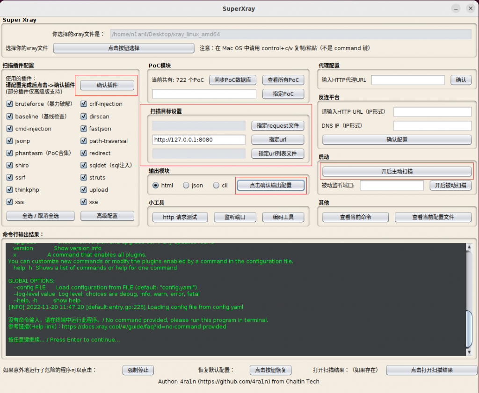This screenshot has height=393, width=479.
Task: Select html output radio button
Action: (156, 185)
